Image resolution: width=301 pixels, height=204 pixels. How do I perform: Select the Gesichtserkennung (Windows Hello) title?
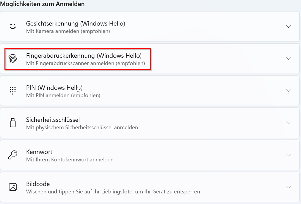tap(75, 24)
